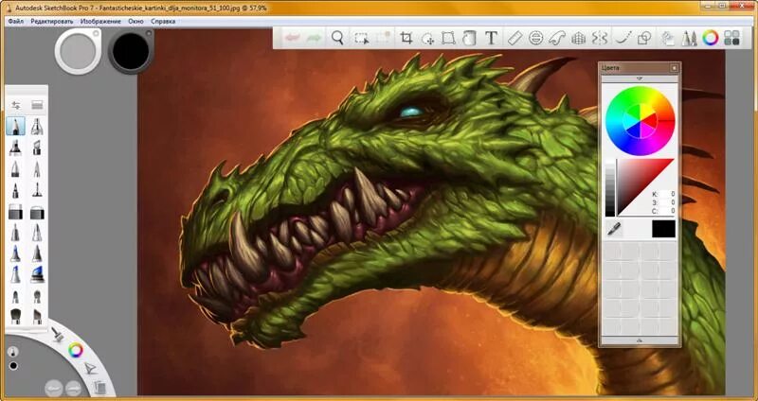Viewport: 758px width, 401px height.
Task: Click the Undo arrow in top toolbar
Action: pyautogui.click(x=292, y=38)
